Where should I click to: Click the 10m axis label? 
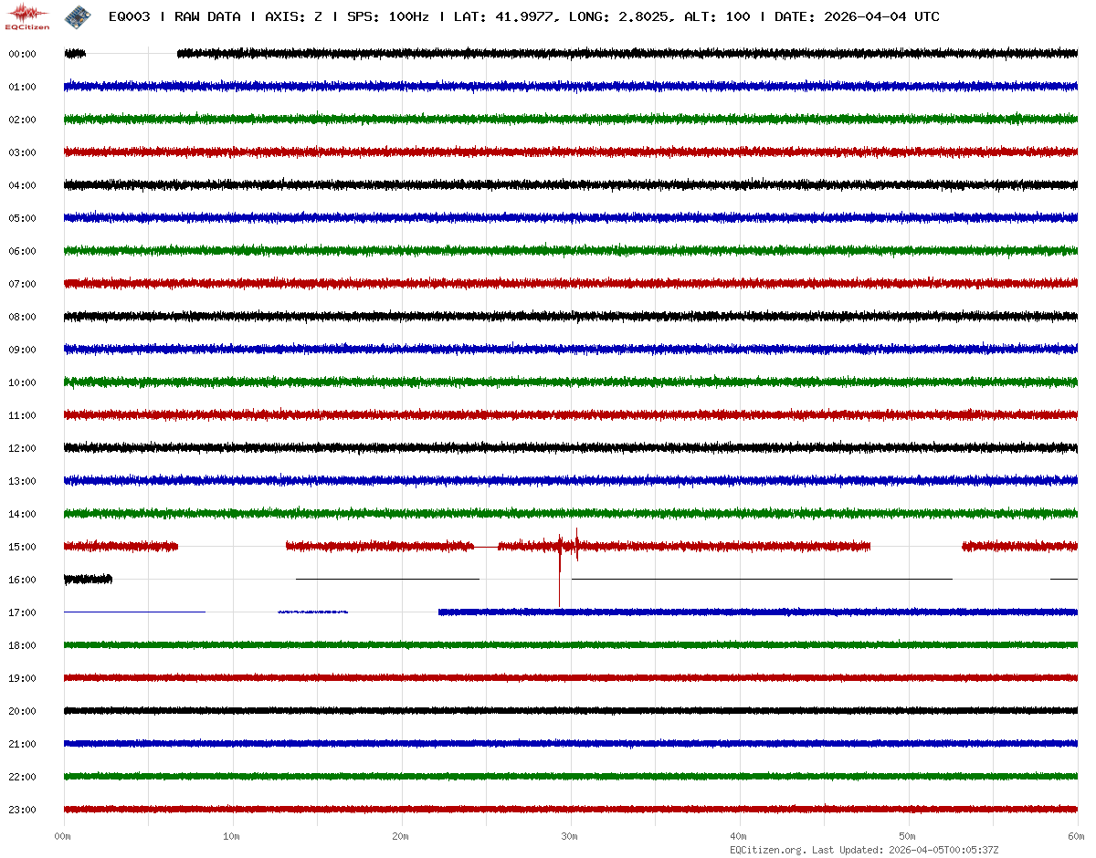point(232,837)
